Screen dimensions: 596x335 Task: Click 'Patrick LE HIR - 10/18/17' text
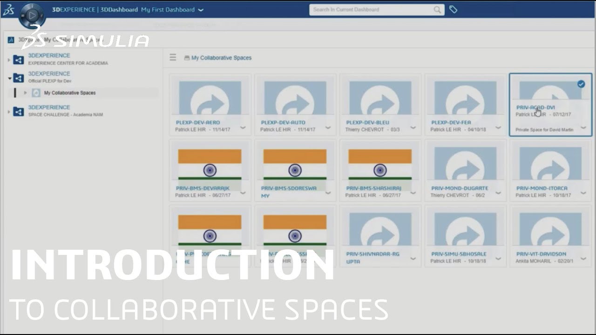click(x=543, y=195)
